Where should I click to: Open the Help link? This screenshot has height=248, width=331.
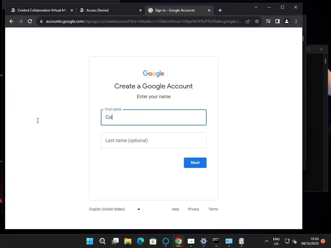click(x=175, y=209)
